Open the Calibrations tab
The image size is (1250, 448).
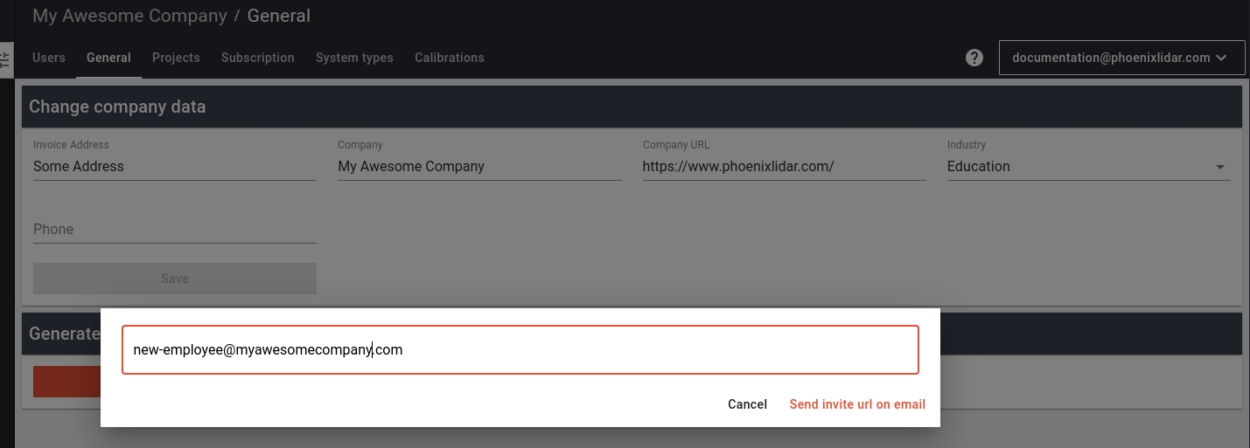(449, 58)
